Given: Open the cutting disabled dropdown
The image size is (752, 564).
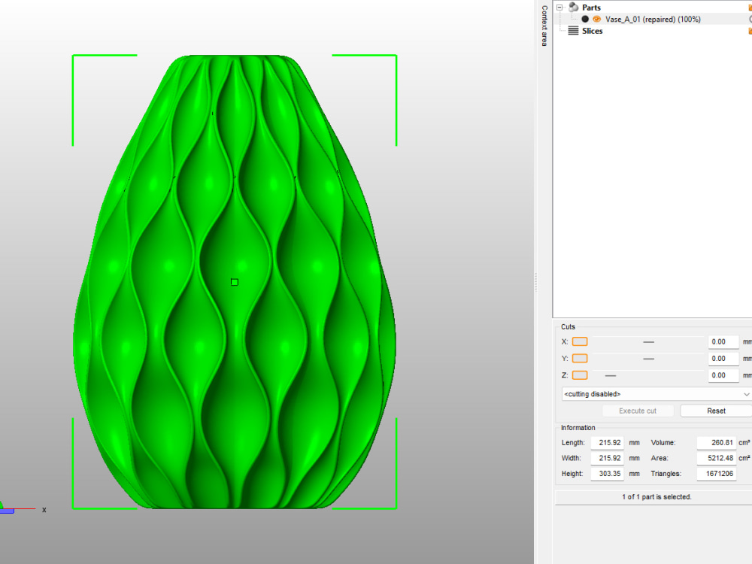Looking at the screenshot, I should 656,394.
